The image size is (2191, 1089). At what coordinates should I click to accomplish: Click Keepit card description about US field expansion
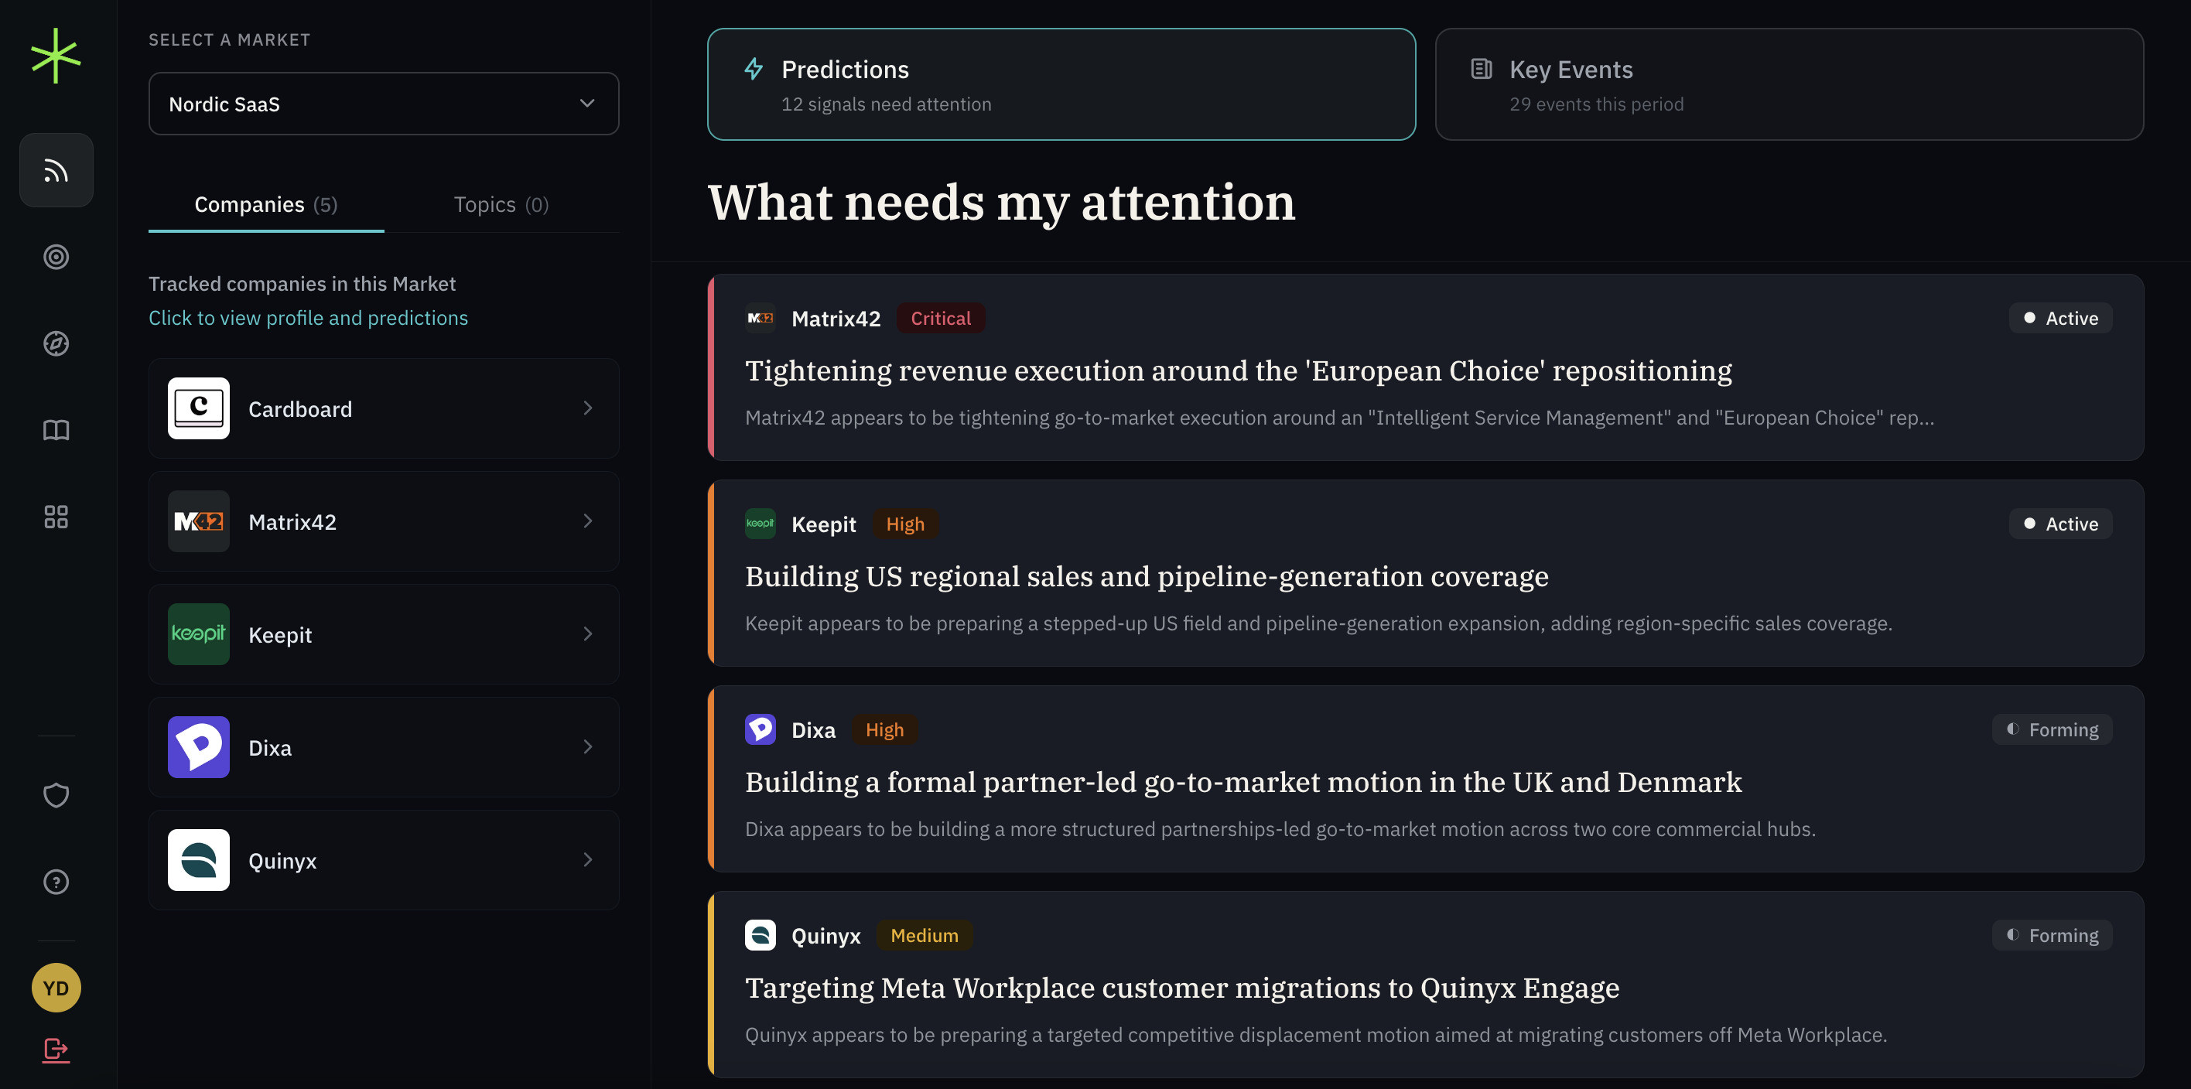(x=1318, y=623)
